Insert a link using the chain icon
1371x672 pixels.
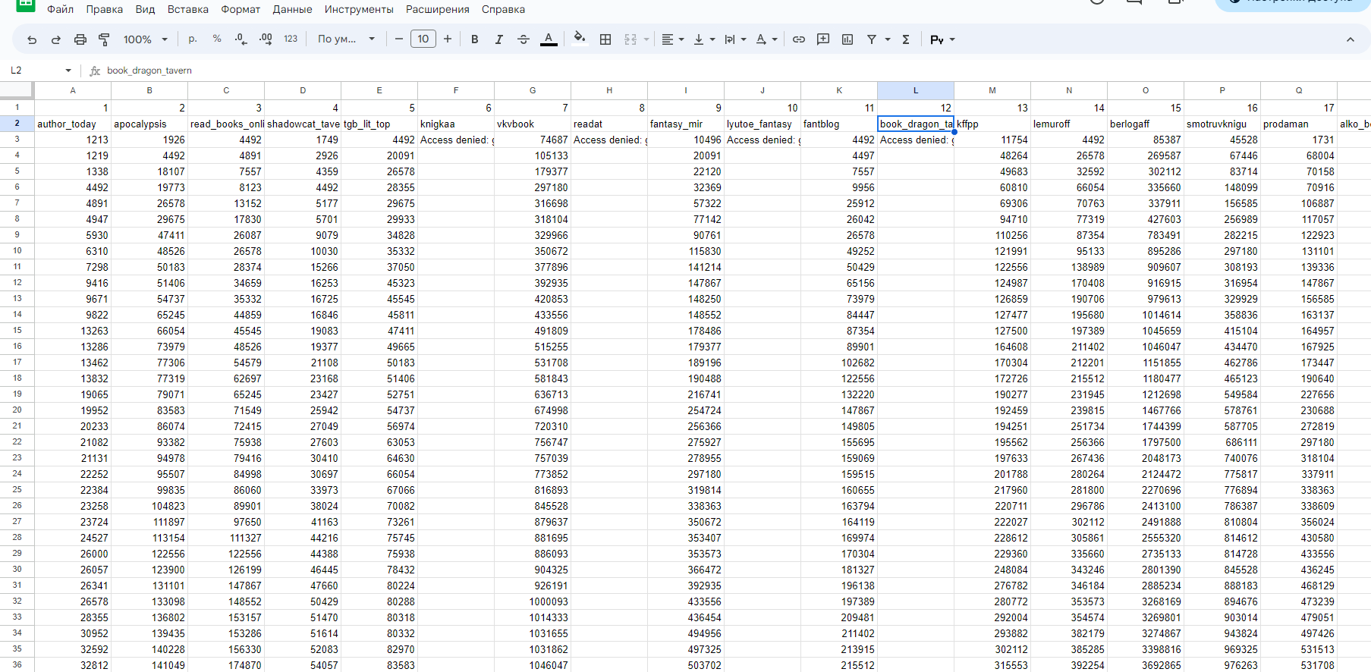tap(798, 39)
